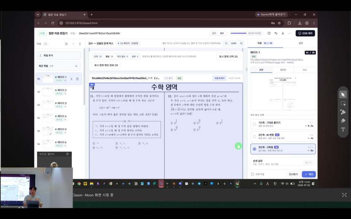Select the 페이지 6 row in list

tap(58, 144)
